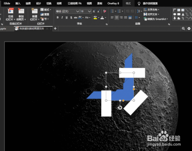Image resolution: width=192 pixels, height=151 pixels.
Task: Open the 版式 layout dropdown
Action: (46, 10)
